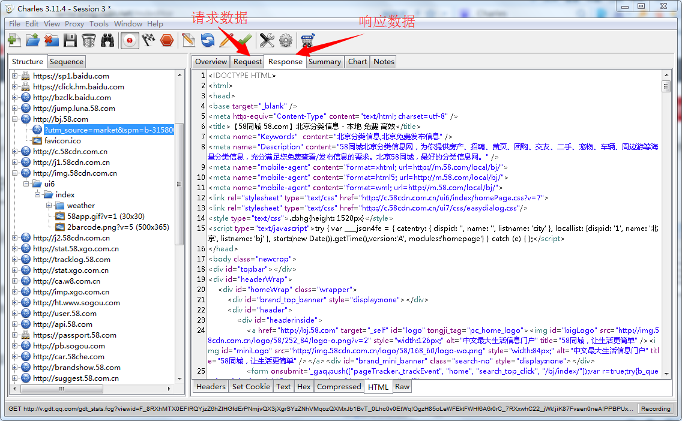Click the Clear session trash icon
This screenshot has width=682, height=421.
[89, 40]
